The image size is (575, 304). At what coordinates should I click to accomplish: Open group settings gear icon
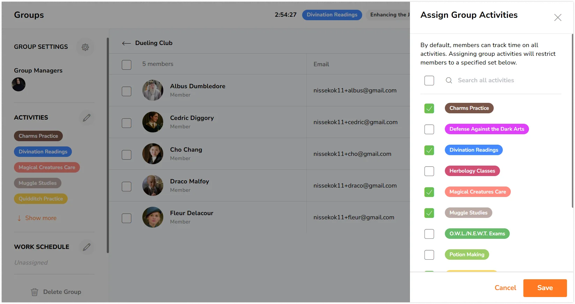pos(85,47)
